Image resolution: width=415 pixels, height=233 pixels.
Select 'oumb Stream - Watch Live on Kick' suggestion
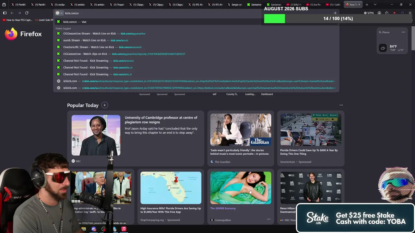(196, 40)
